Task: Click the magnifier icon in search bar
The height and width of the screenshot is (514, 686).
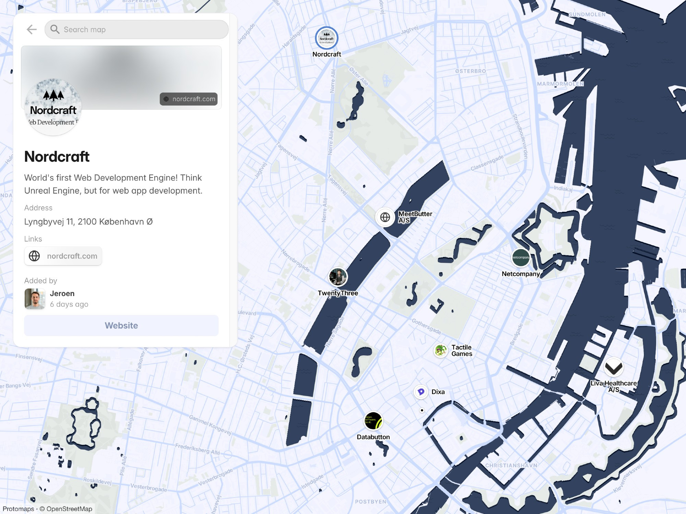Action: (55, 29)
